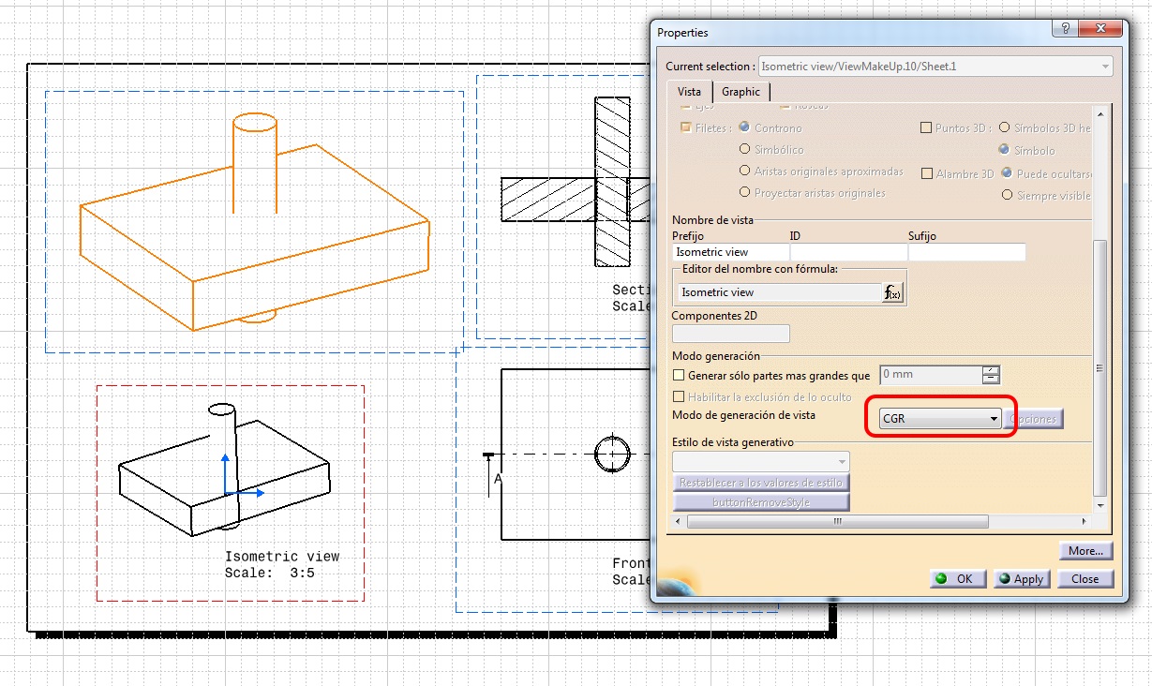Select the Puede ocultarse radio option
1152x686 pixels.
pos(1007,173)
